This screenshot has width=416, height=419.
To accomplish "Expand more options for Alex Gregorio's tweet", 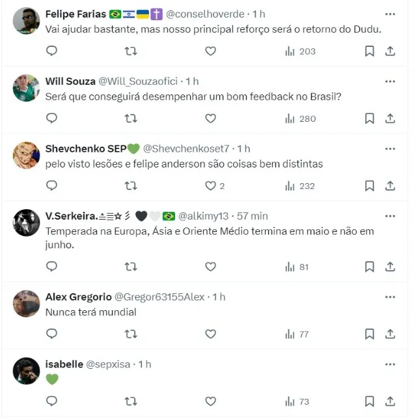I will coord(390,296).
